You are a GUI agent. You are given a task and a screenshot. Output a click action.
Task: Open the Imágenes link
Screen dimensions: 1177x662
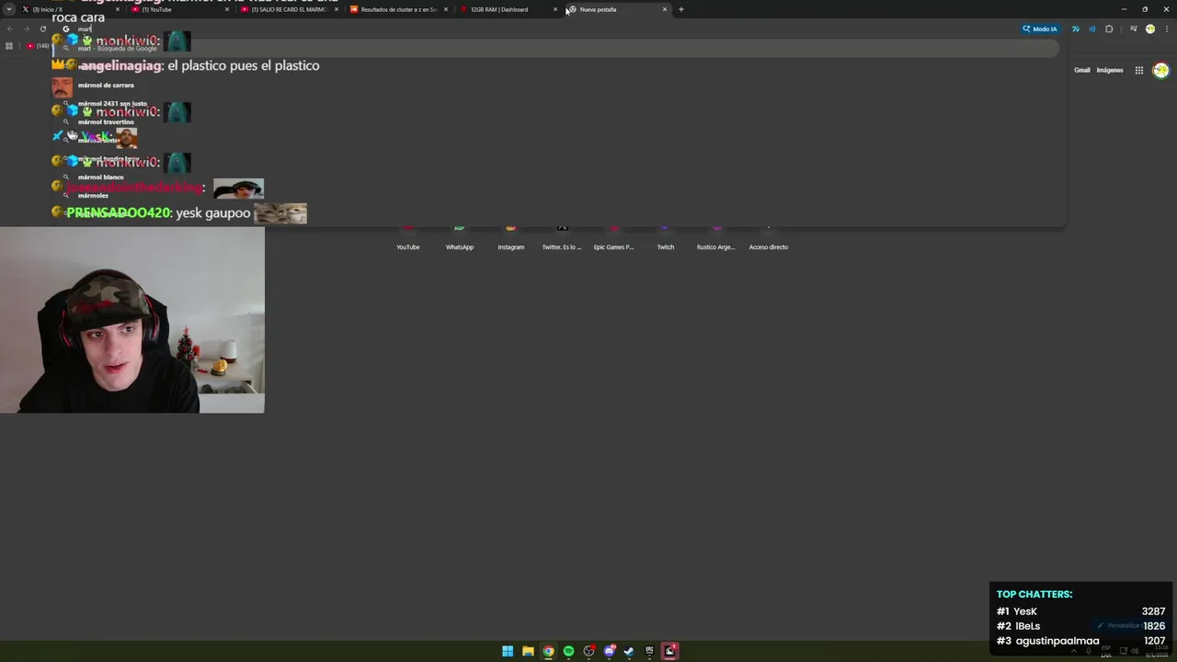[1110, 70]
